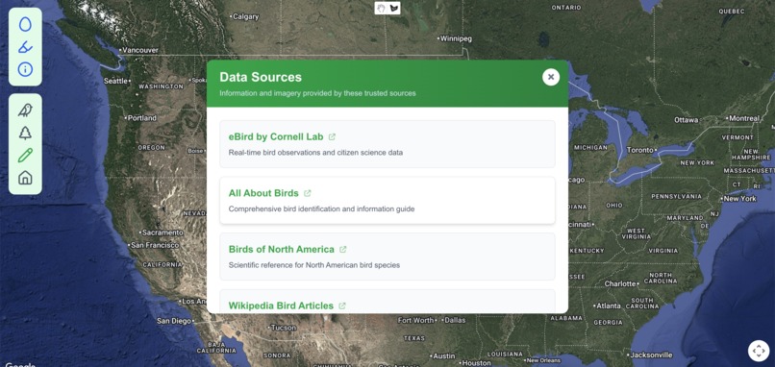Click the recenter icon at bottom right of map
The height and width of the screenshot is (367, 775).
pos(758,351)
